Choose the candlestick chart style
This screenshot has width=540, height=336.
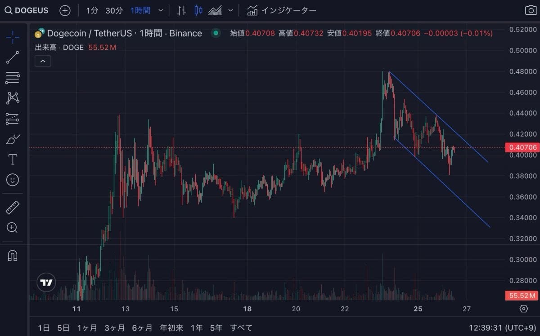tap(198, 10)
